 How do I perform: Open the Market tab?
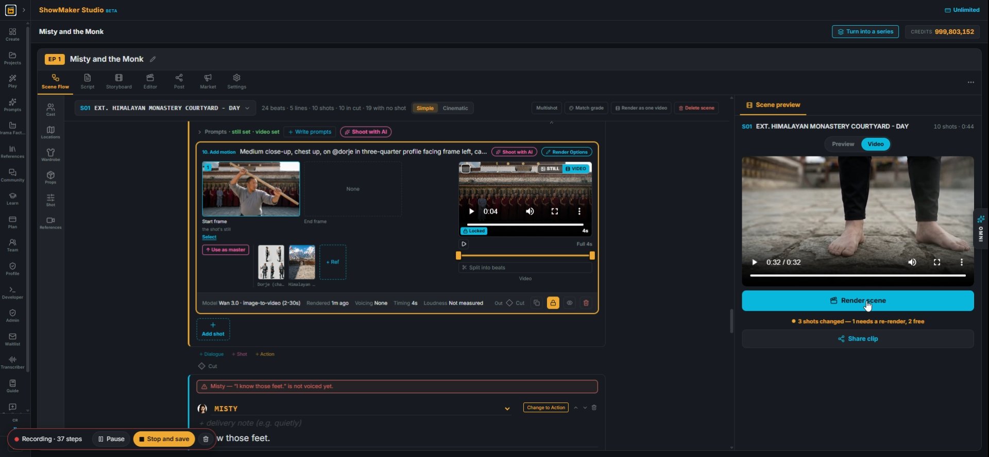(x=208, y=81)
